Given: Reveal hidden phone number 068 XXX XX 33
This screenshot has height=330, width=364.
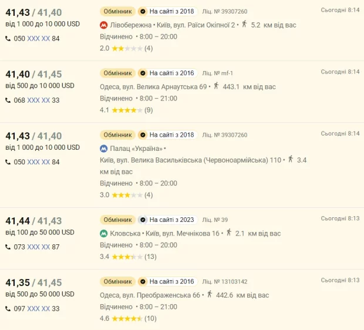Looking at the screenshot, I should [x=38, y=100].
